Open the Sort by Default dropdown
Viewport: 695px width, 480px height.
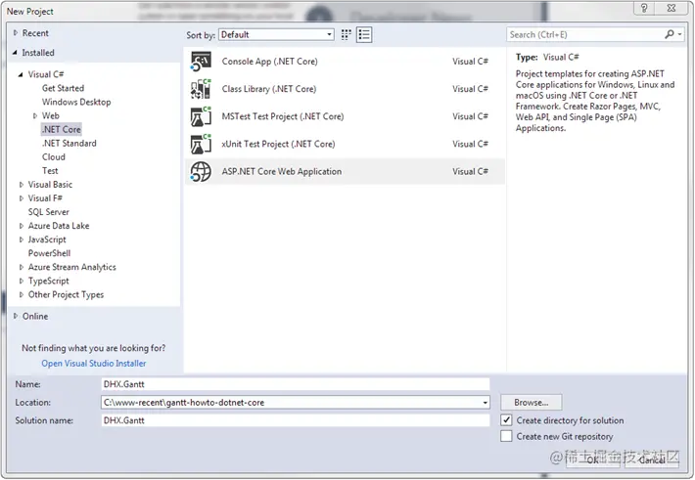click(x=276, y=34)
